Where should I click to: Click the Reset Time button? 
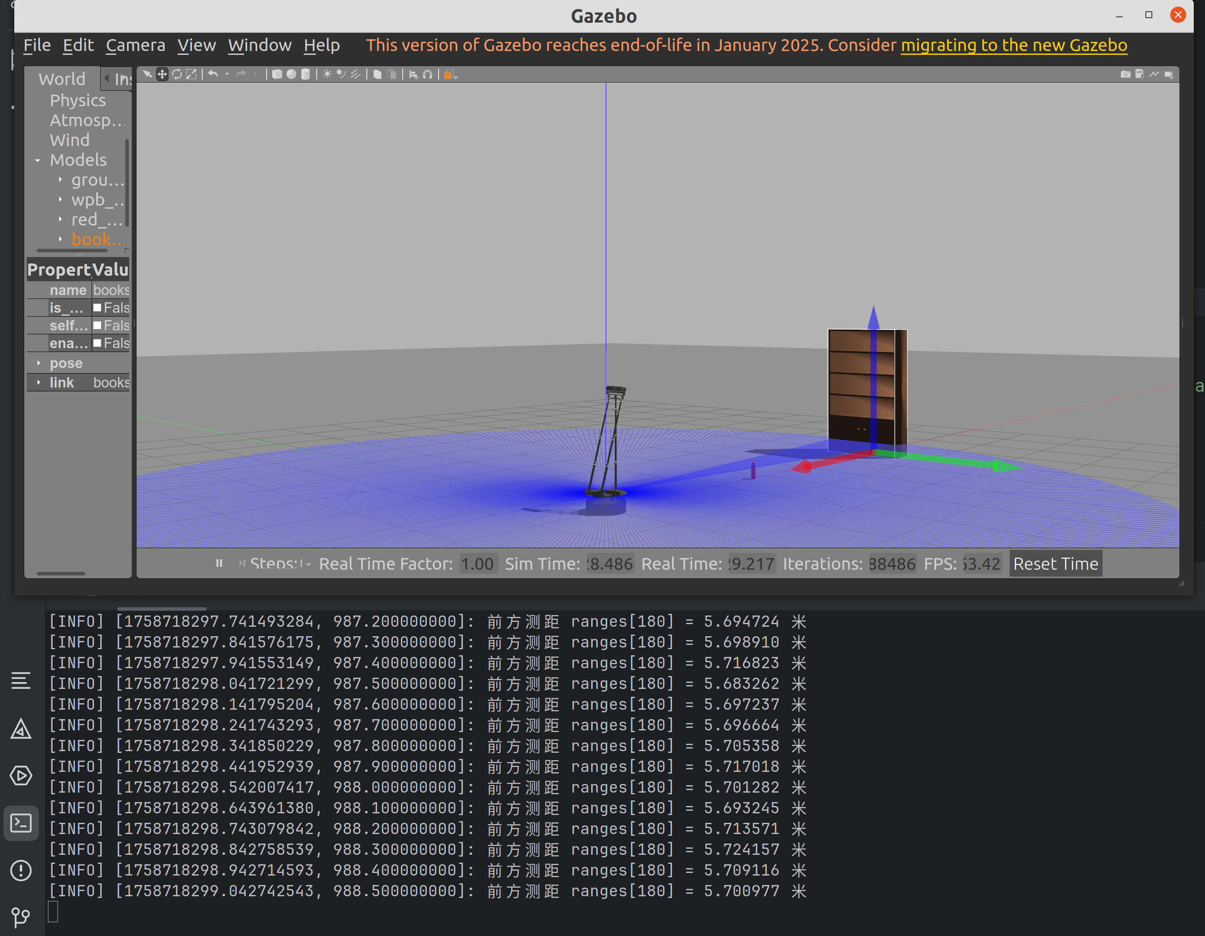click(1055, 564)
